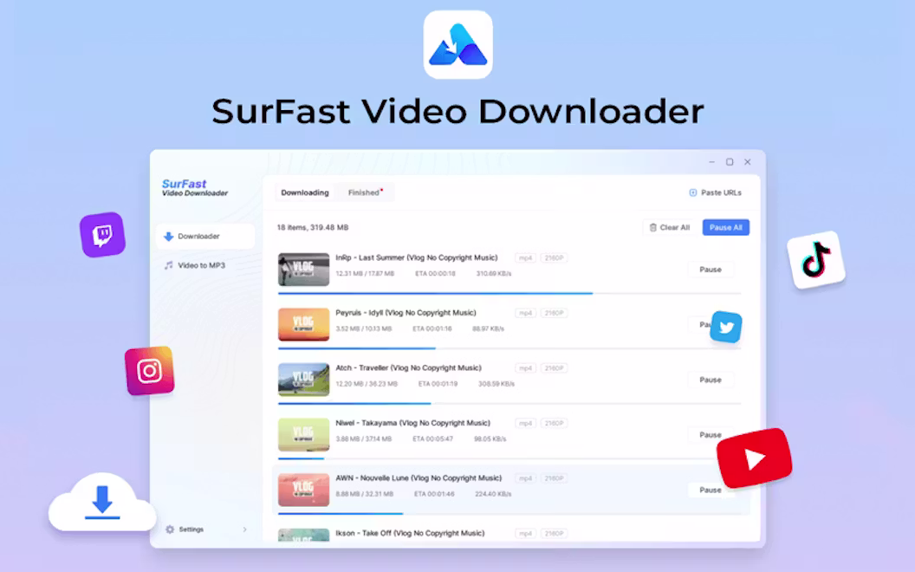Image resolution: width=915 pixels, height=572 pixels.
Task: Click the 18 items, 319.48 MB summary text
Action: tap(312, 228)
